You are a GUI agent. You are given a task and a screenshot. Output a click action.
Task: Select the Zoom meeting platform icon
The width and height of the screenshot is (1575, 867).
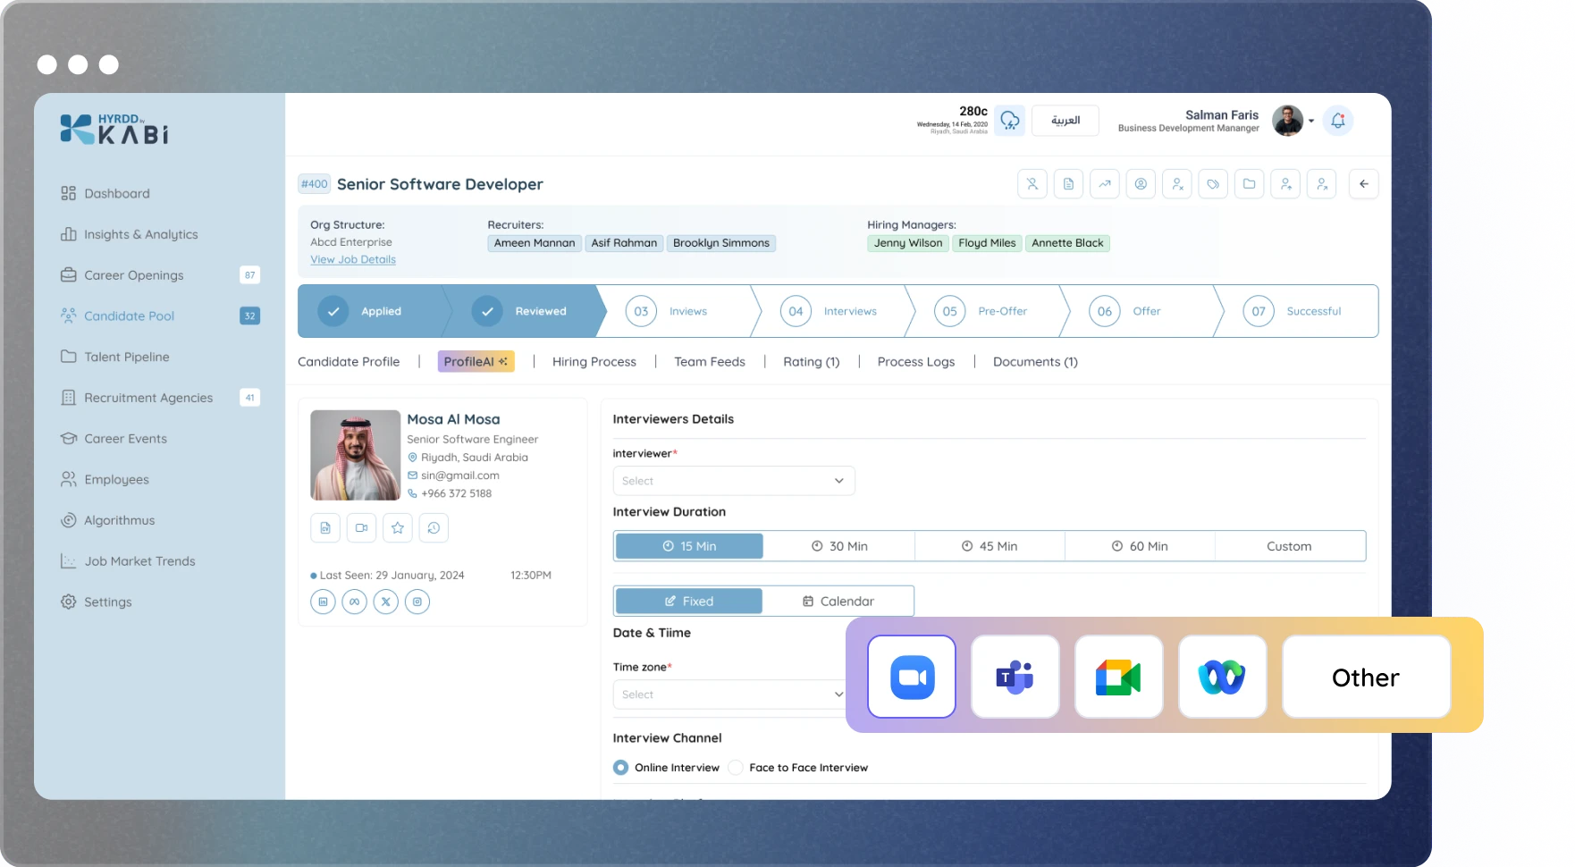click(912, 677)
